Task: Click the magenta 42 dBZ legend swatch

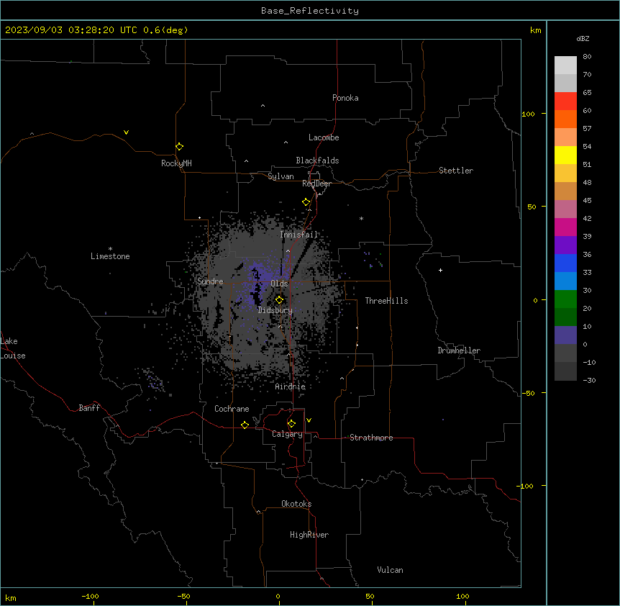Action: click(x=565, y=227)
